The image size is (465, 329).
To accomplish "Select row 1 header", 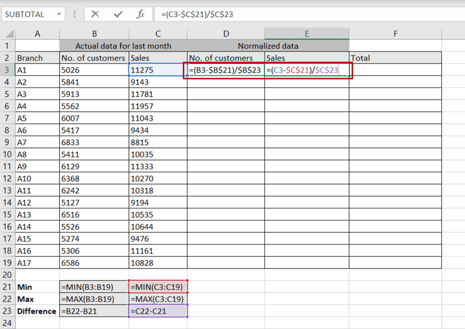I will 7,46.
